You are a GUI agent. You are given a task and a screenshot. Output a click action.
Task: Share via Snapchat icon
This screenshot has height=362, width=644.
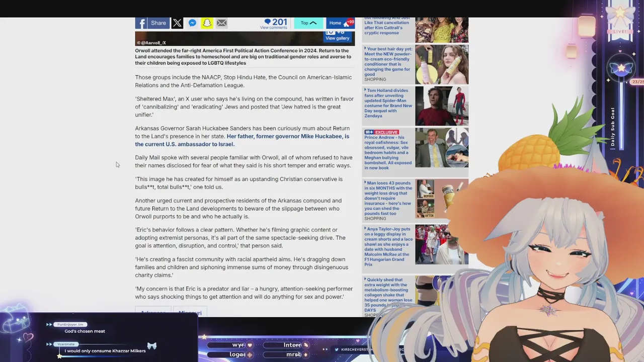pyautogui.click(x=207, y=23)
